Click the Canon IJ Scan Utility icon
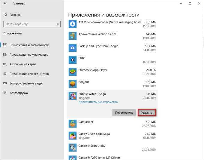 click(x=73, y=147)
